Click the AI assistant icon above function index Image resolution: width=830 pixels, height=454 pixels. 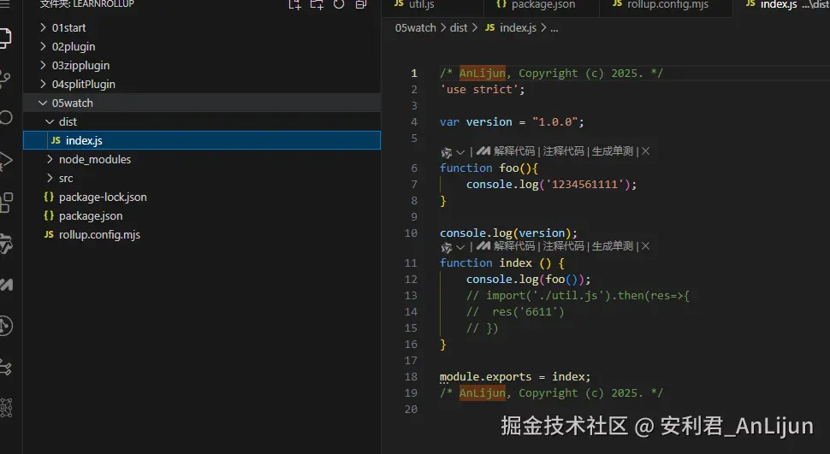pyautogui.click(x=446, y=247)
